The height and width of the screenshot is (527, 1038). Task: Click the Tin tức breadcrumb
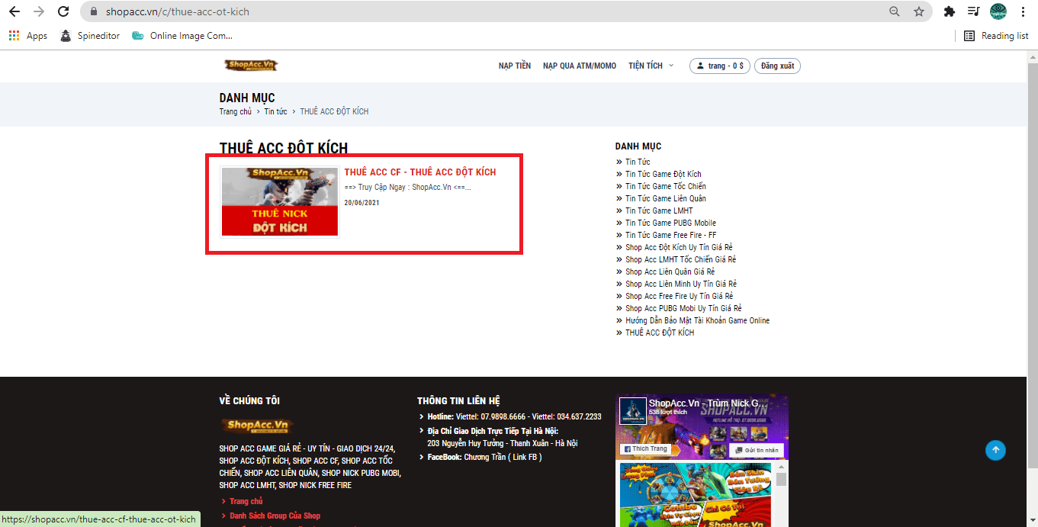click(x=275, y=111)
